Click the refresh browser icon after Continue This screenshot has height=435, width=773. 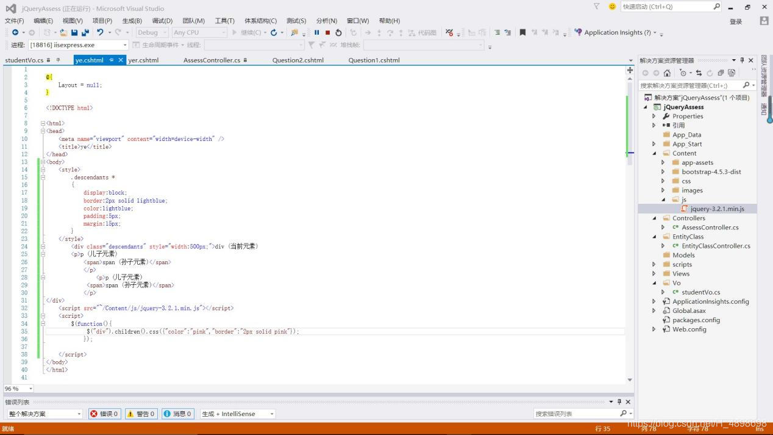pos(274,32)
